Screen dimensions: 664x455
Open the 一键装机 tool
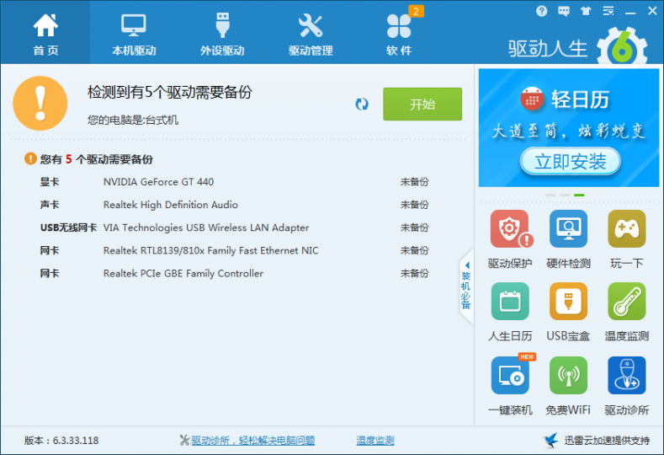point(510,386)
